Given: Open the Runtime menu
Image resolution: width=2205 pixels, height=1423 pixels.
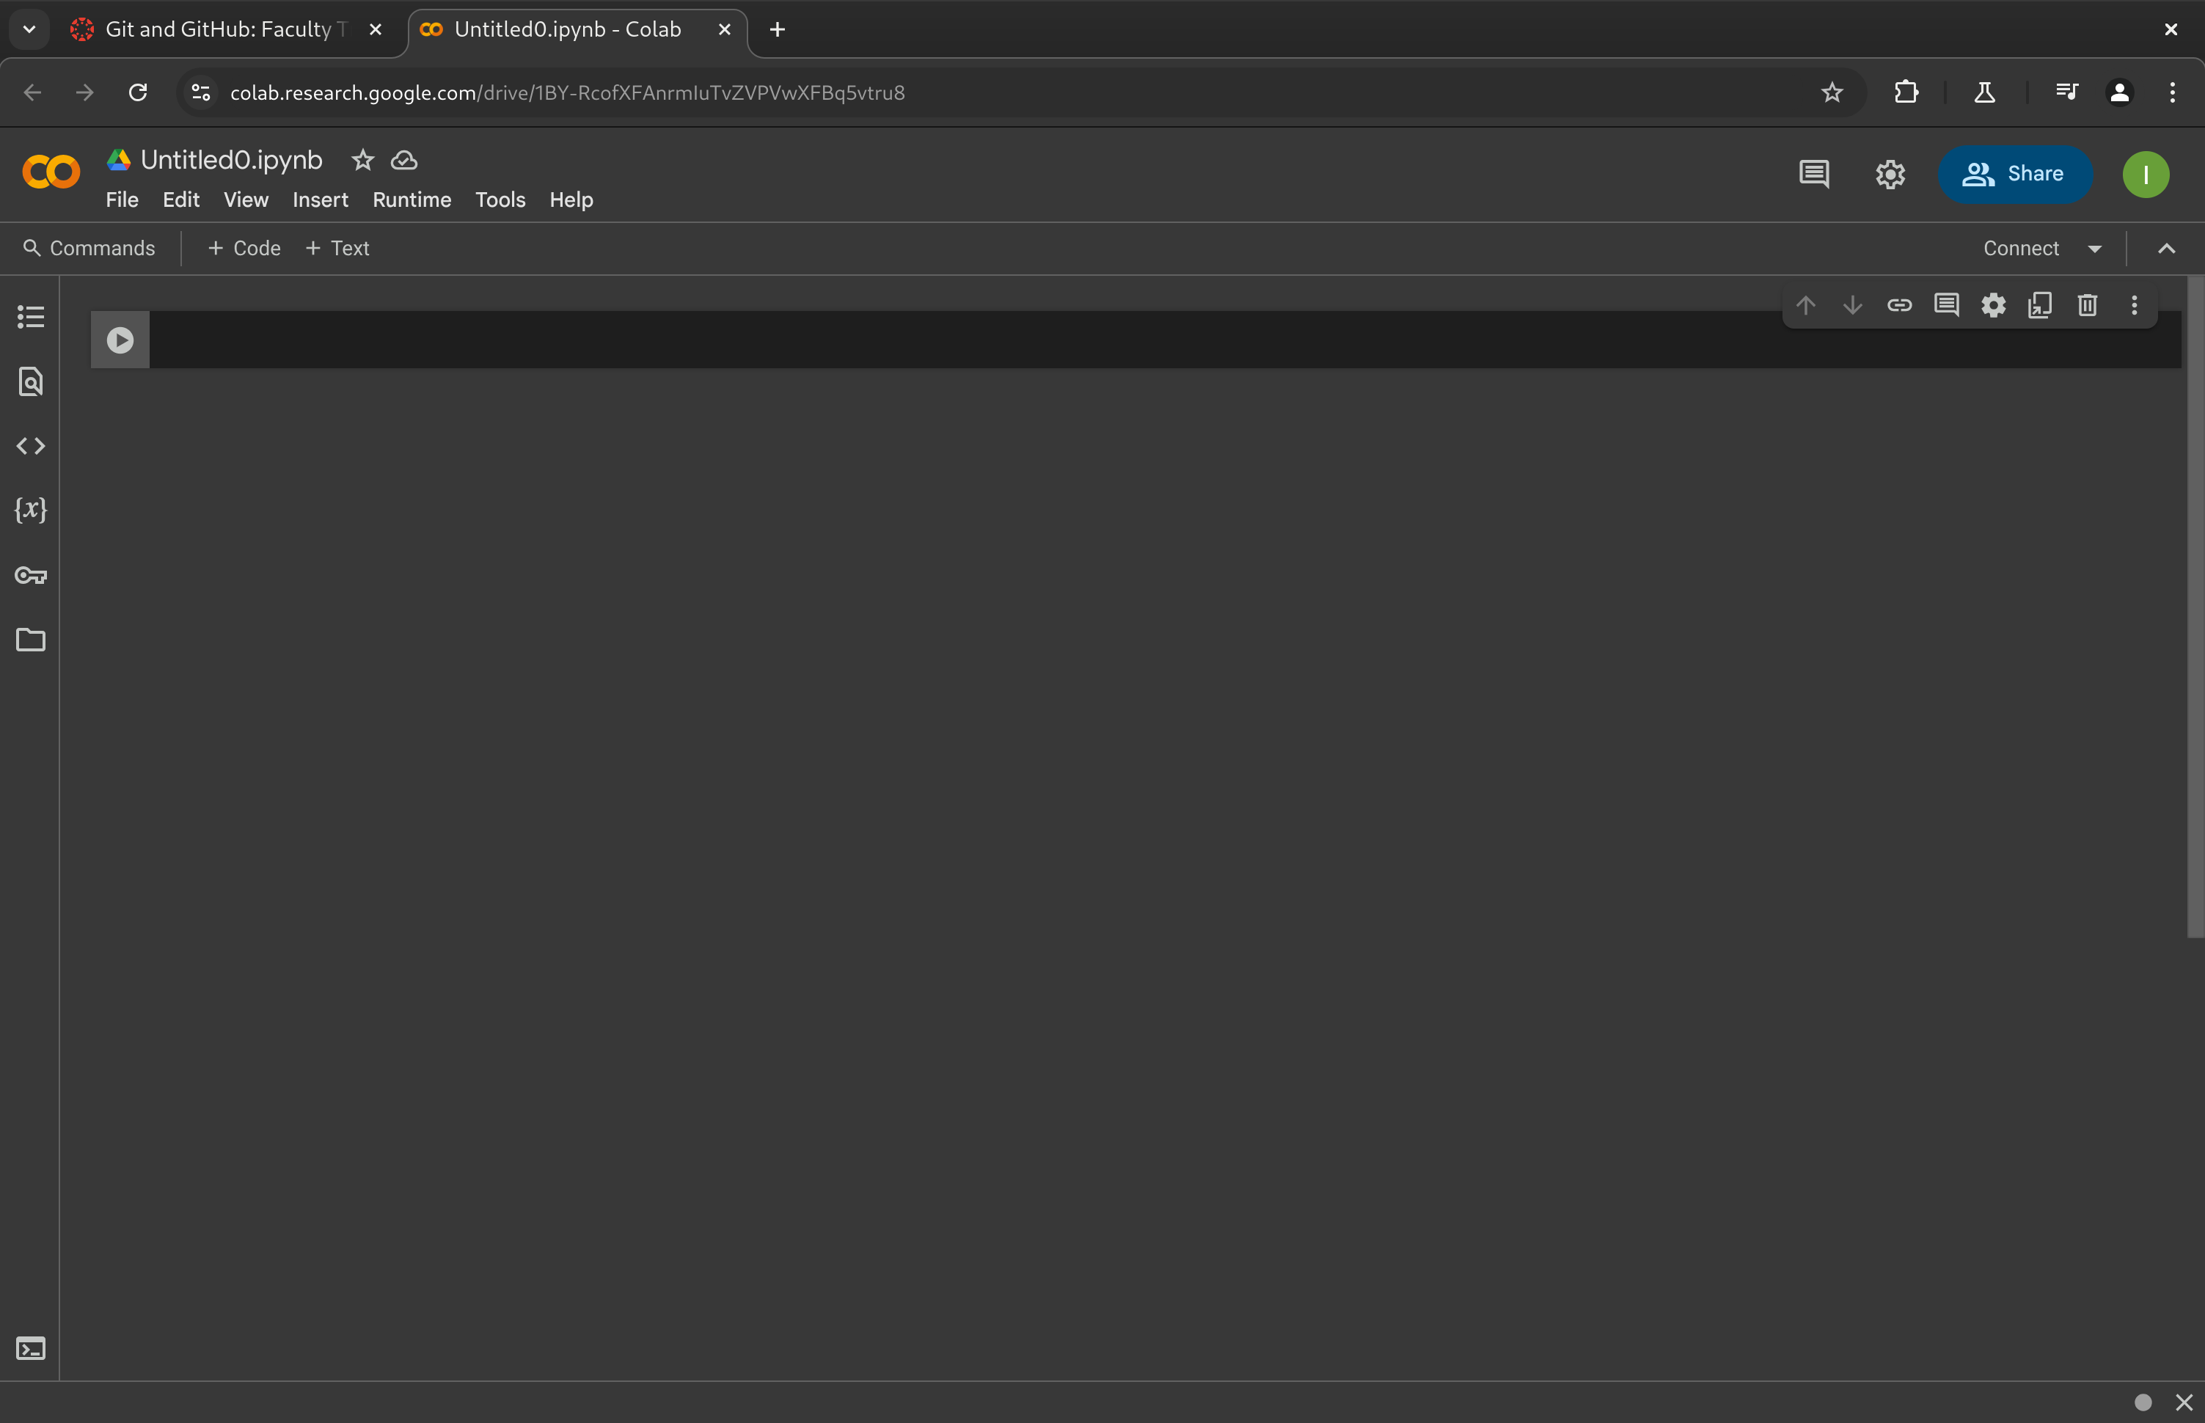Looking at the screenshot, I should (412, 200).
